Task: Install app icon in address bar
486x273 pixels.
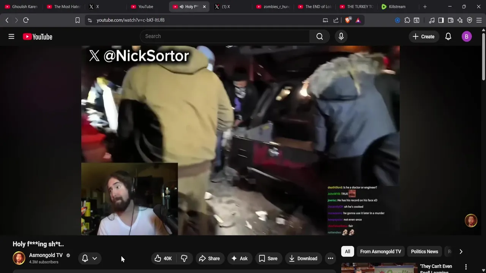Action: (325, 20)
